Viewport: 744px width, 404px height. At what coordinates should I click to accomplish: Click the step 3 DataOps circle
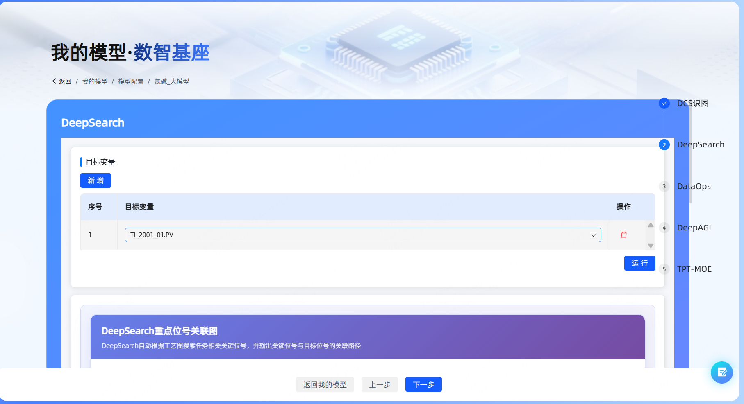pos(664,187)
